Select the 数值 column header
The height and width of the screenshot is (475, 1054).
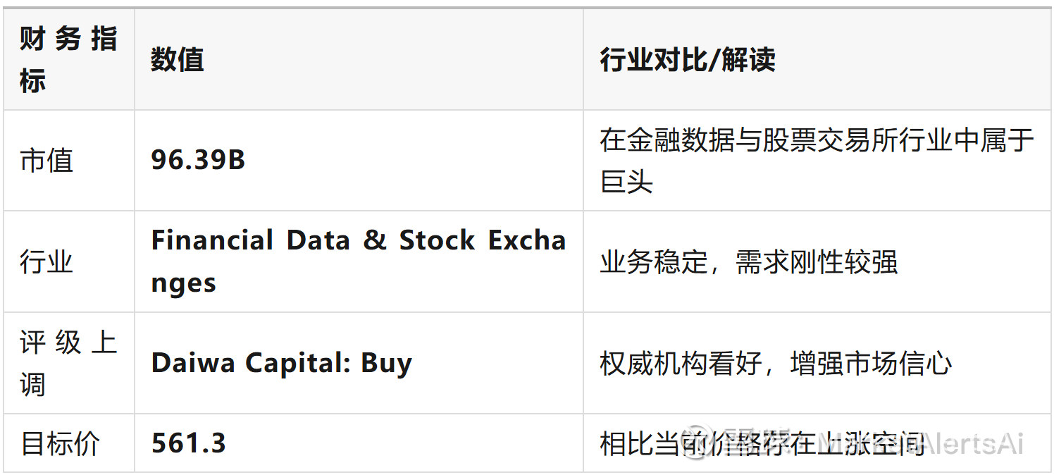tap(177, 60)
